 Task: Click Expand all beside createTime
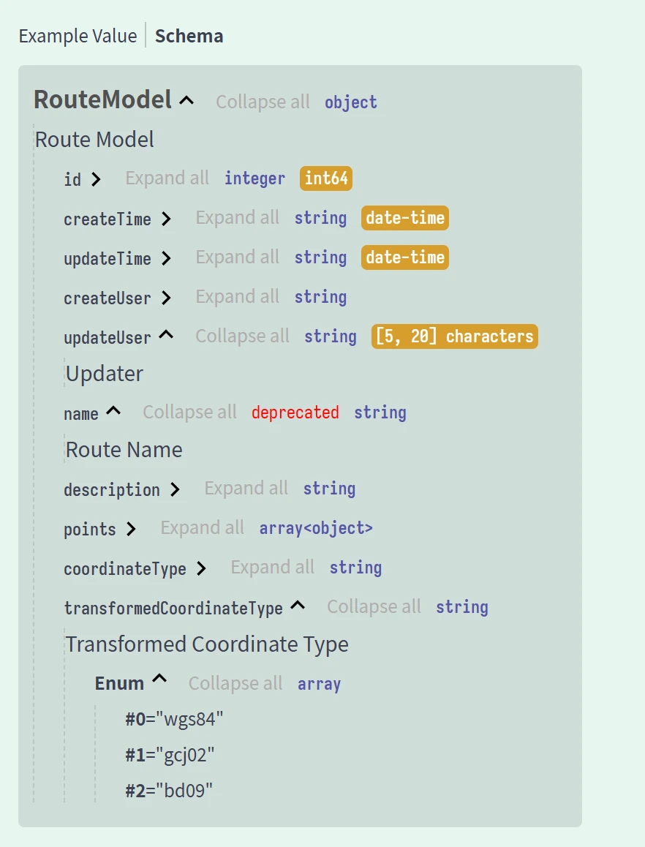click(237, 218)
